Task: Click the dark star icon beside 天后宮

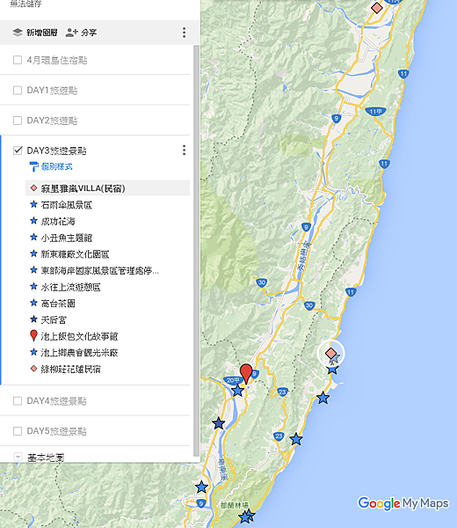Action: point(33,319)
